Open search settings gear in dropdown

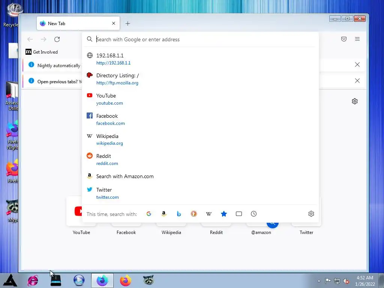[311, 214]
